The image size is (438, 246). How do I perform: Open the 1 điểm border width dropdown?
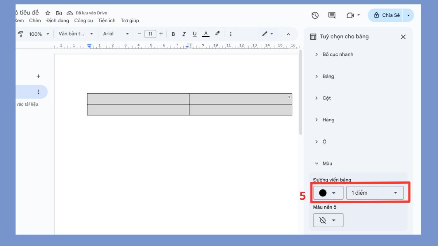[374, 193]
